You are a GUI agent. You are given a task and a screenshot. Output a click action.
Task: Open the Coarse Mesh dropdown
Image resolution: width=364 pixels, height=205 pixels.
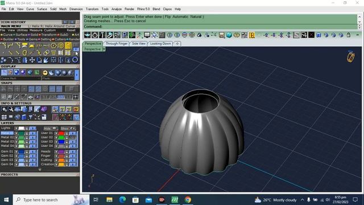click(20, 79)
